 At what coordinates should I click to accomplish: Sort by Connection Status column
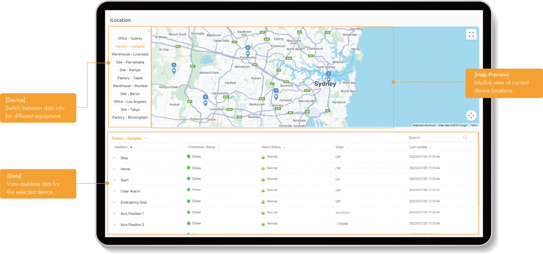(x=202, y=147)
